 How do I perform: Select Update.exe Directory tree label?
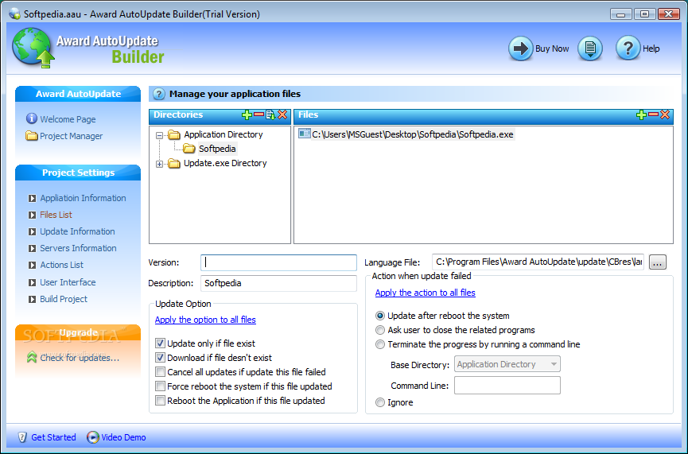pyautogui.click(x=225, y=163)
